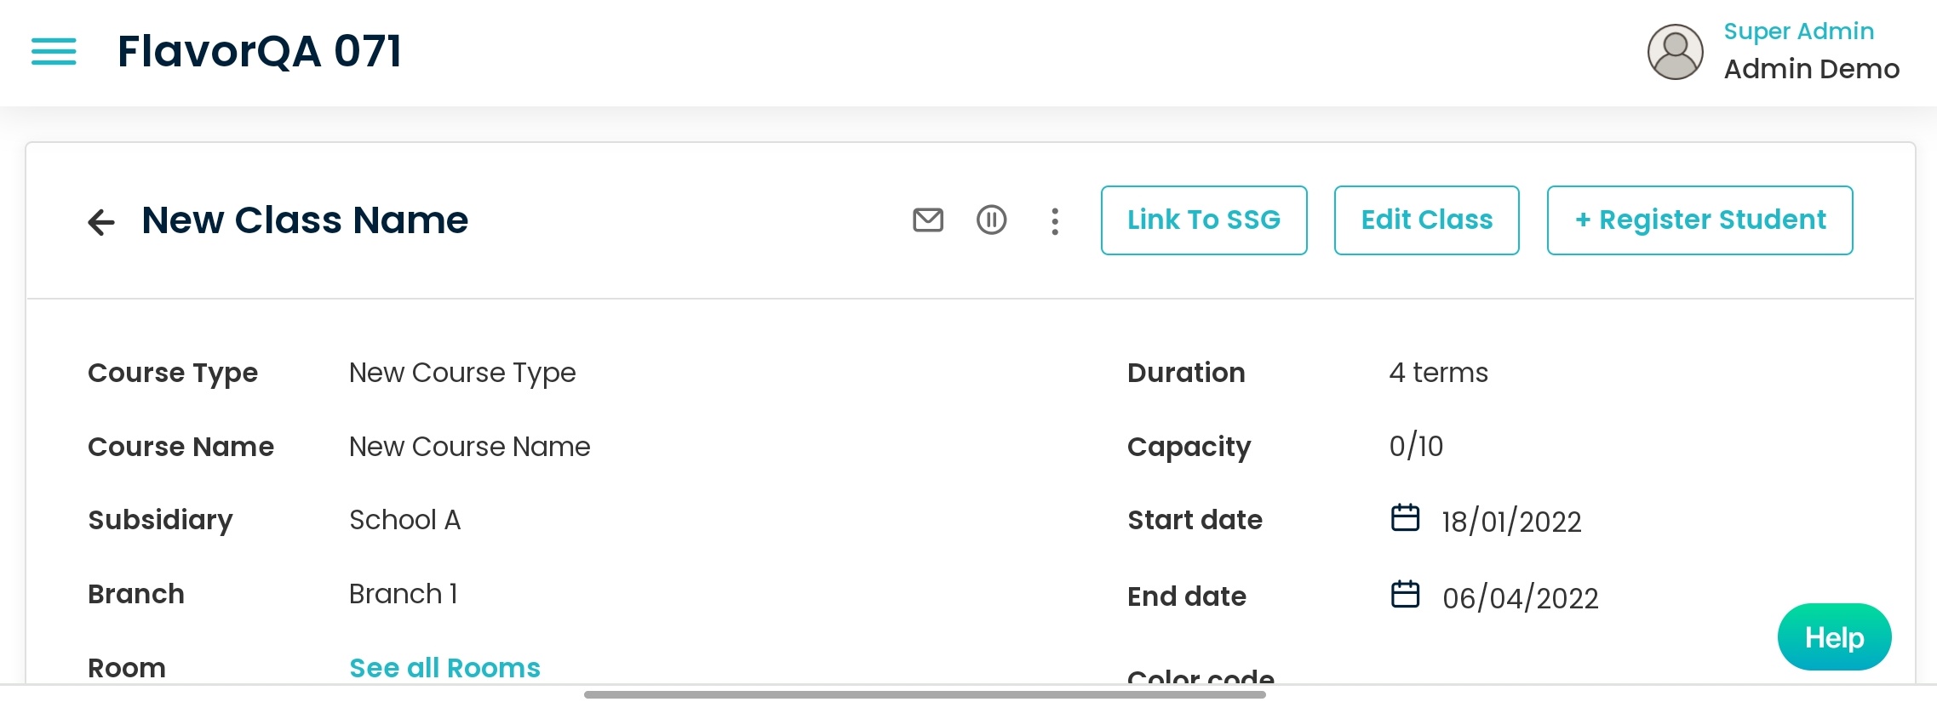Click the Link To SSG button
Viewport: 1937px width, 719px height.
click(1203, 220)
